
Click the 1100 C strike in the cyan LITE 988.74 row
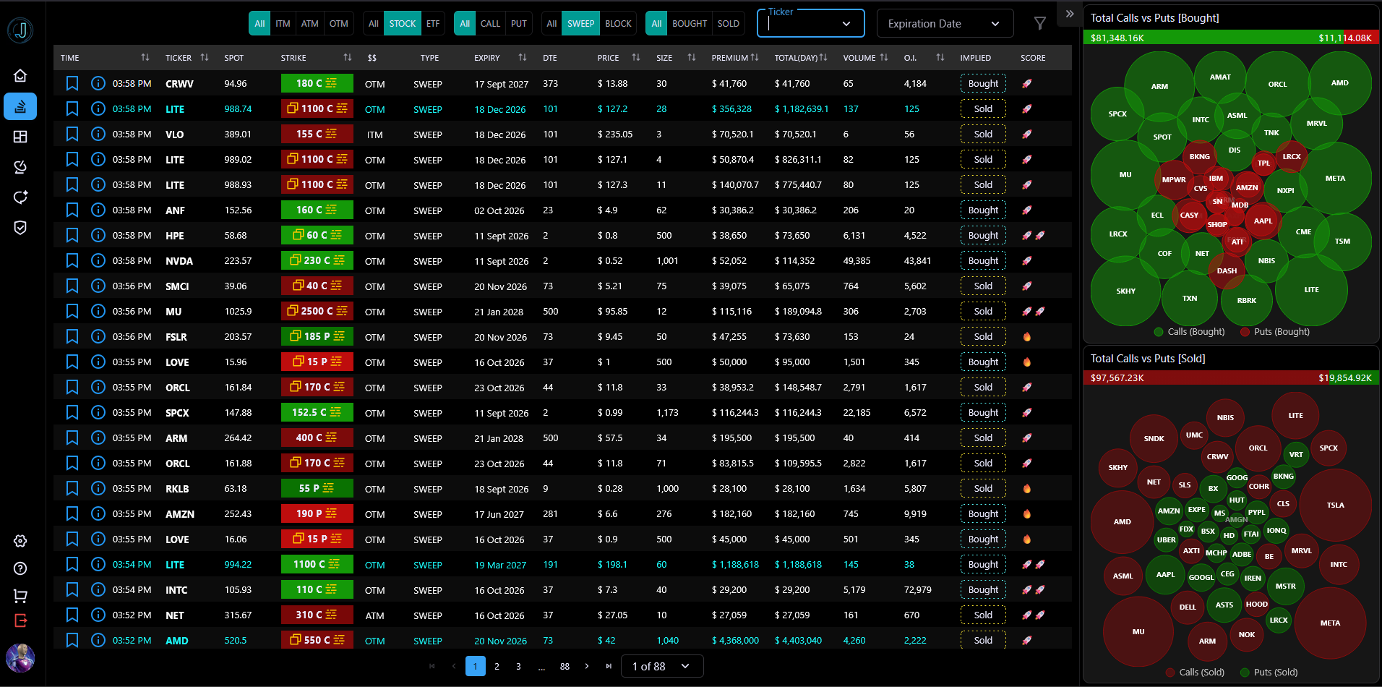[x=317, y=109]
